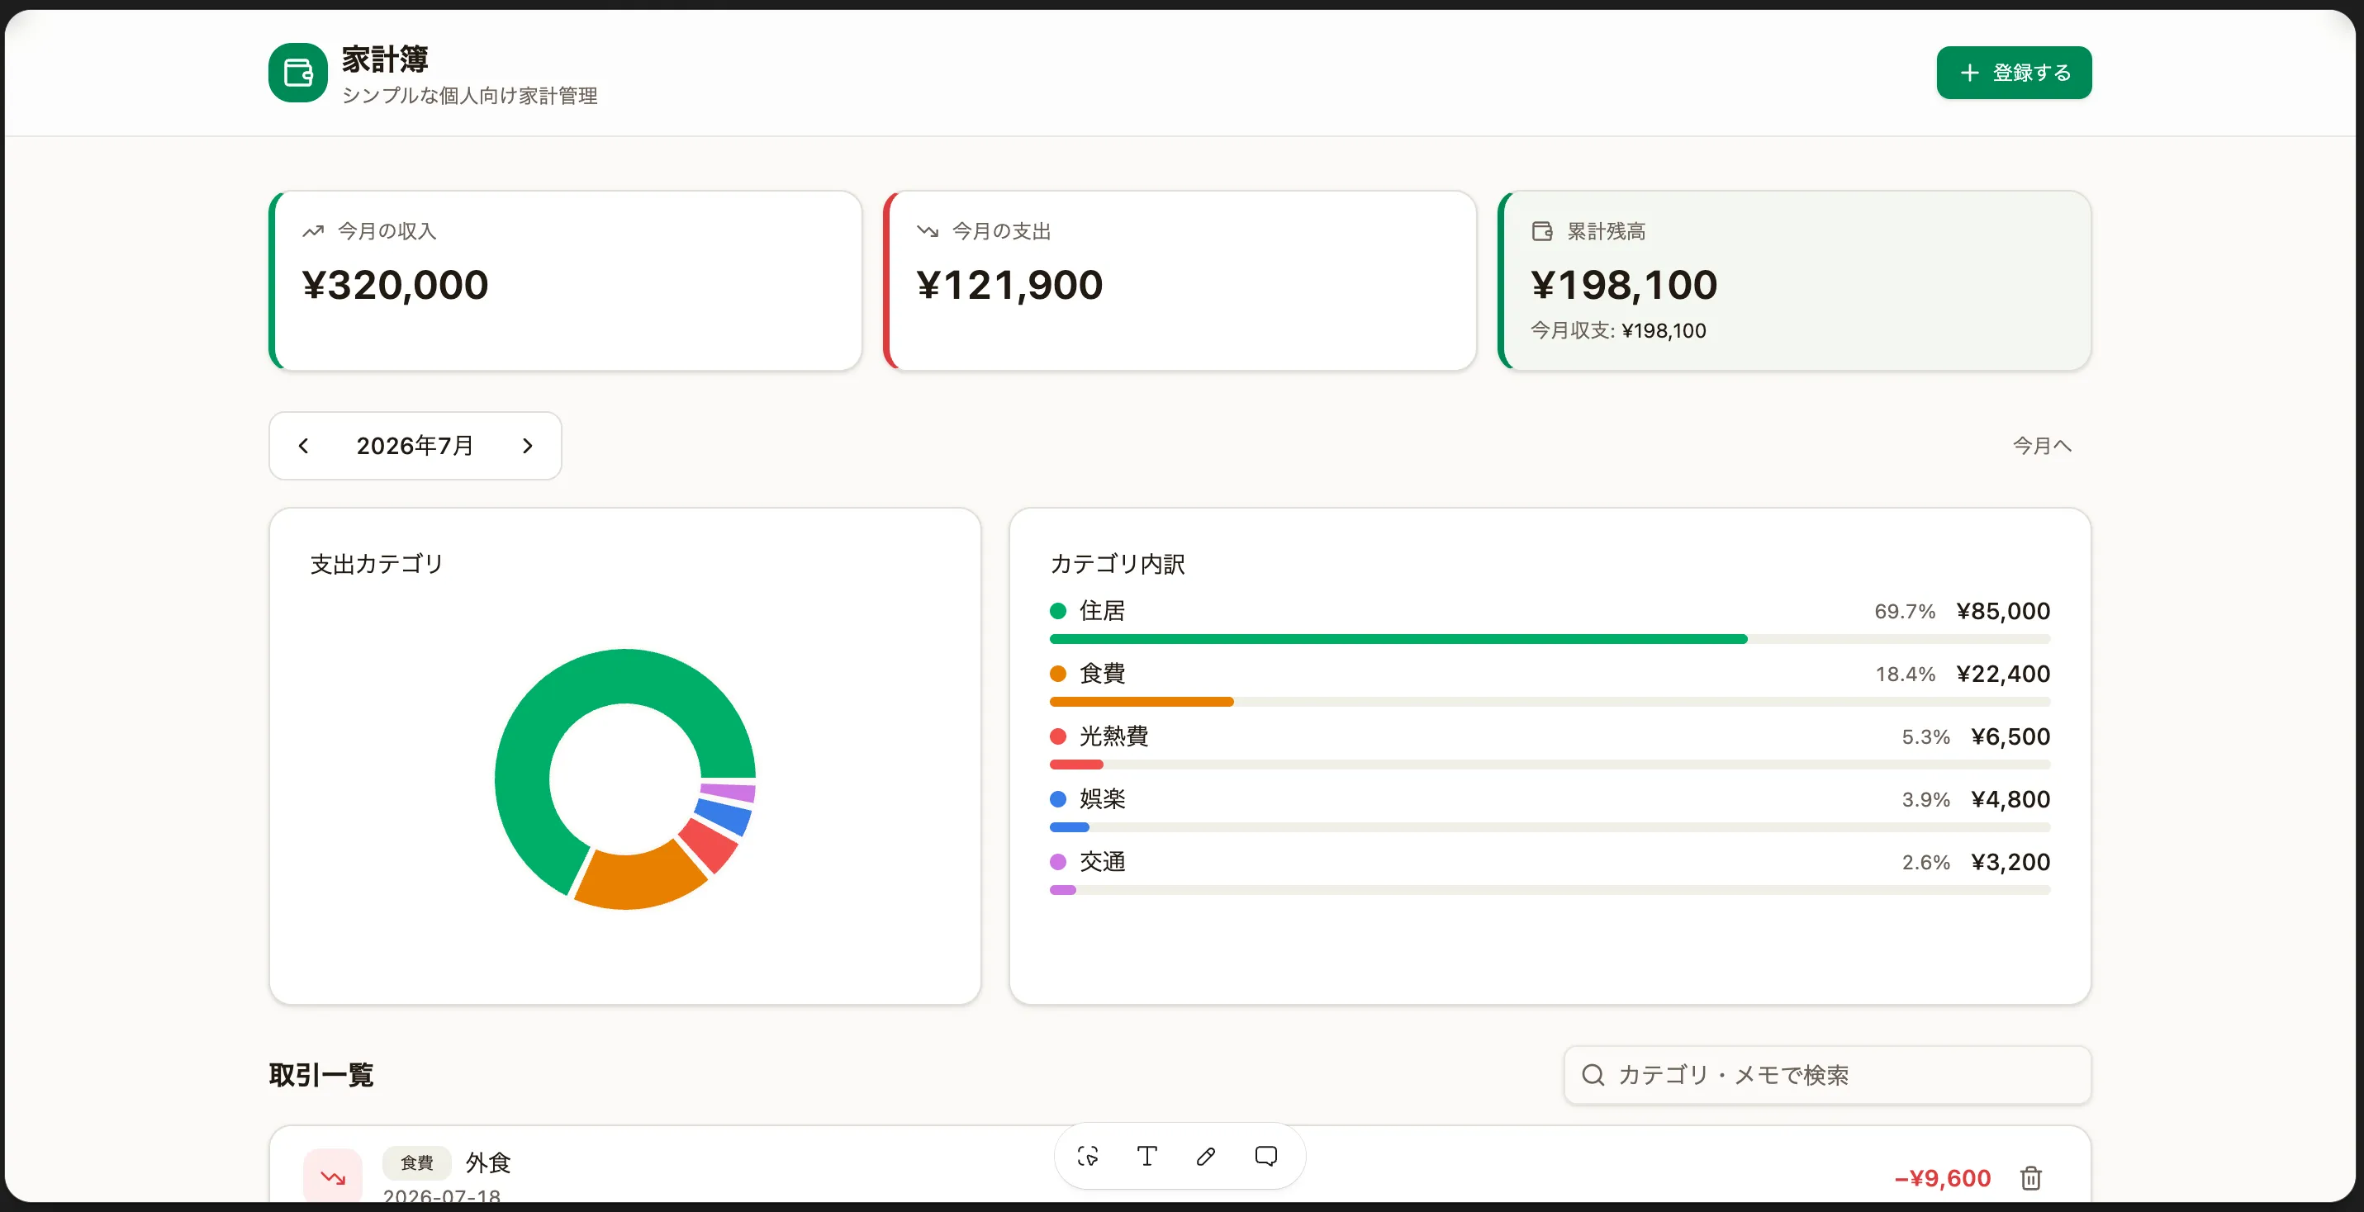This screenshot has height=1212, width=2364.
Task: Click the expense arrow icon on 外食 row
Action: pos(332,1177)
